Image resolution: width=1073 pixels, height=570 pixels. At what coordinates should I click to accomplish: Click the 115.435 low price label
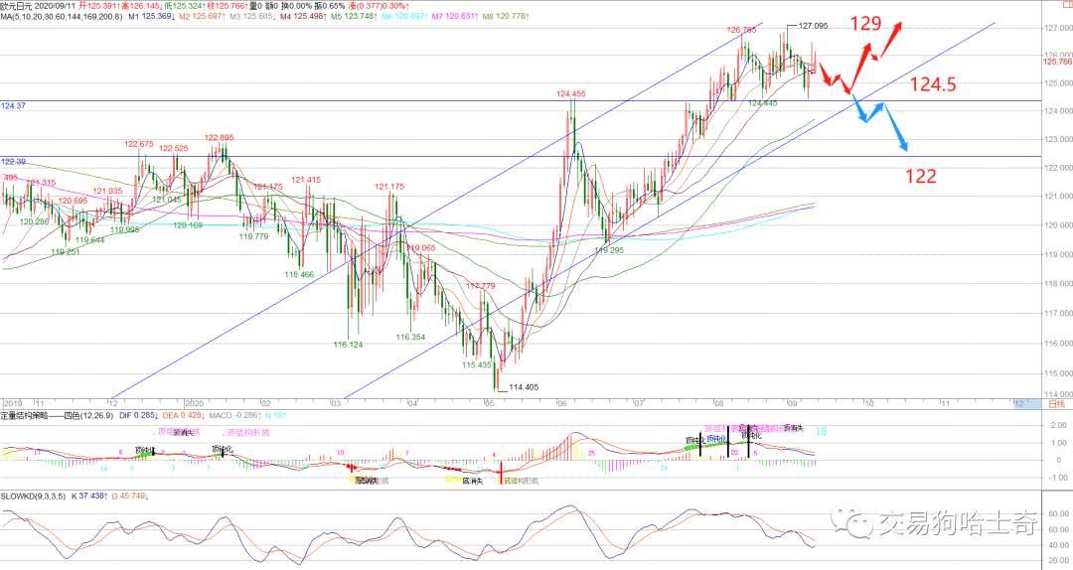476,364
